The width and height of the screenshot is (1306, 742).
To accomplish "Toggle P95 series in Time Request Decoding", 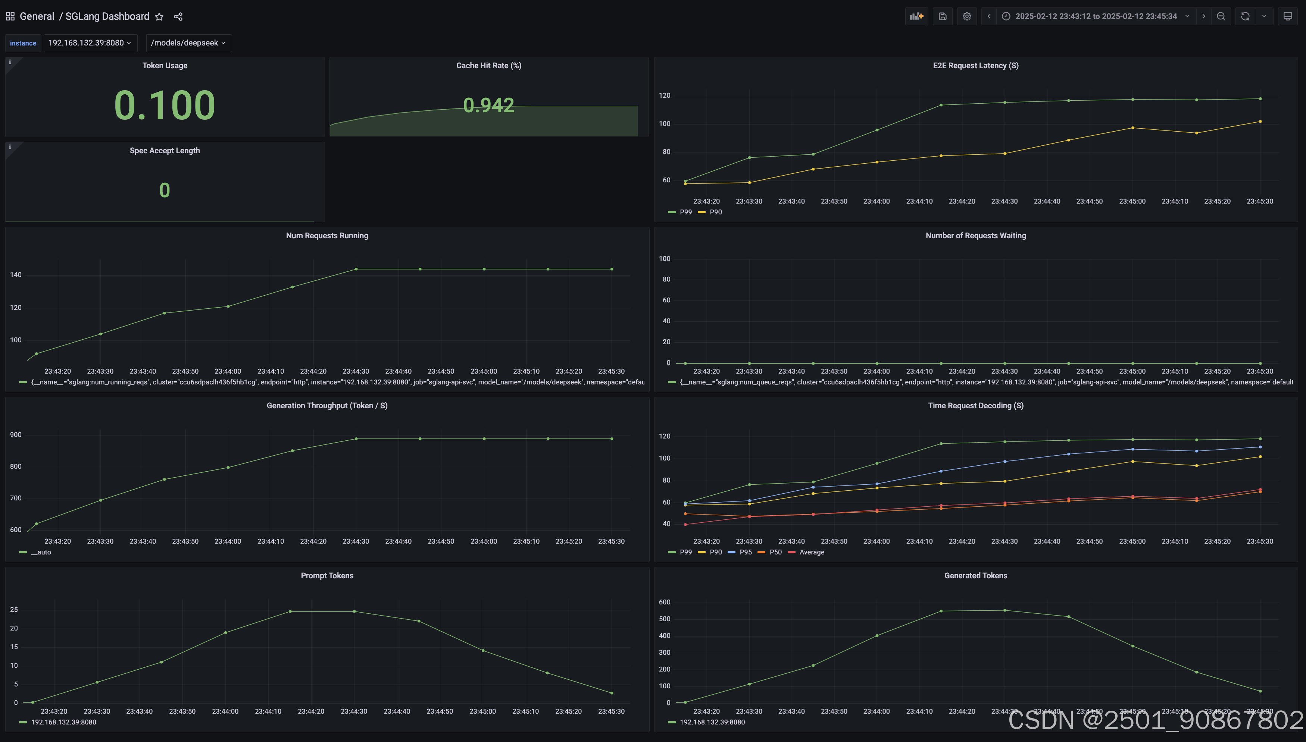I will [x=745, y=552].
